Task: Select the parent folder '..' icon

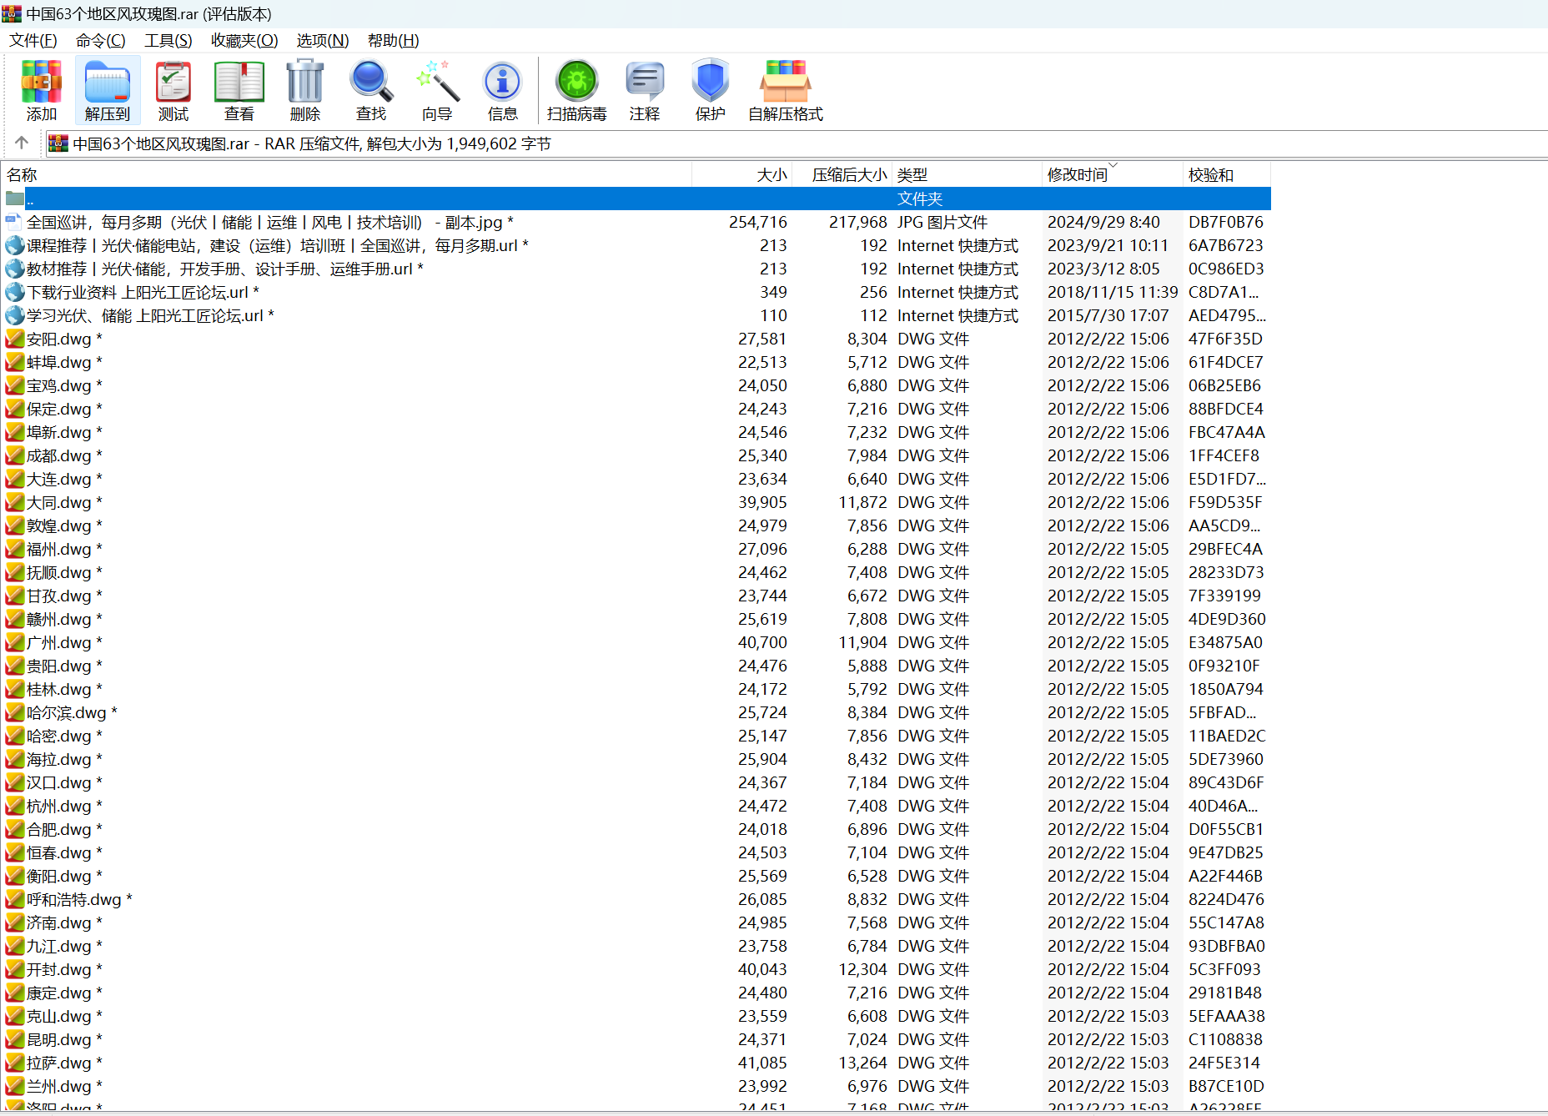Action: pyautogui.click(x=15, y=199)
